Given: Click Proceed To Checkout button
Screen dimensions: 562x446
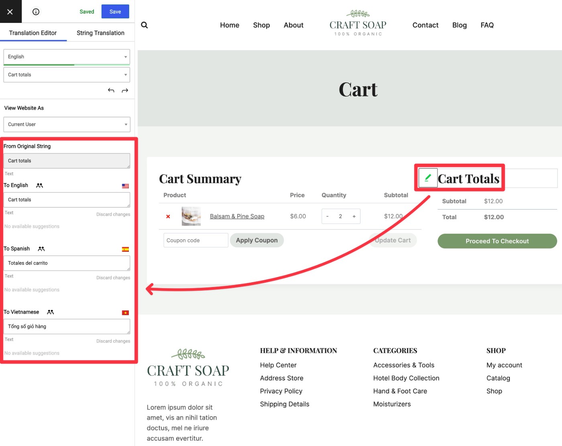Looking at the screenshot, I should [497, 241].
